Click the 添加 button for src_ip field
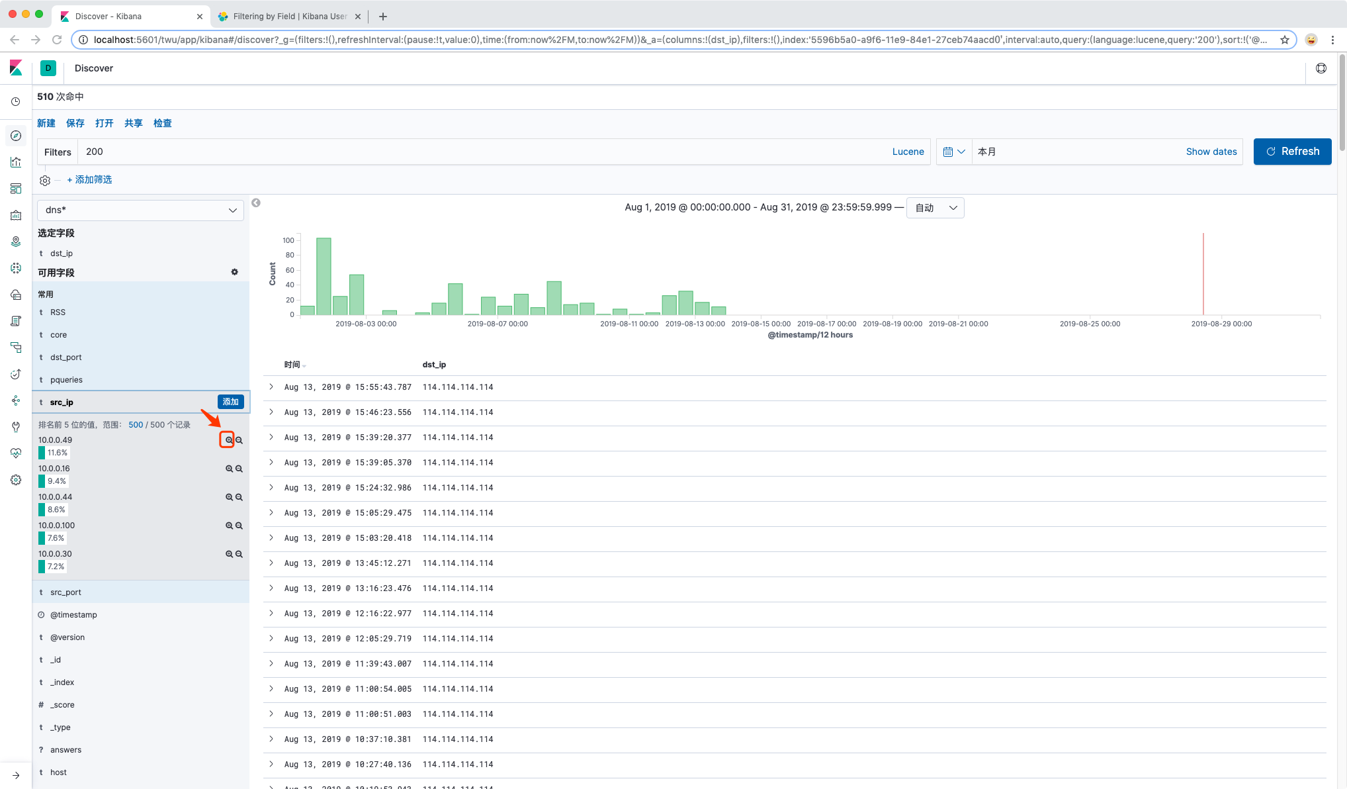This screenshot has width=1347, height=789. 231,402
